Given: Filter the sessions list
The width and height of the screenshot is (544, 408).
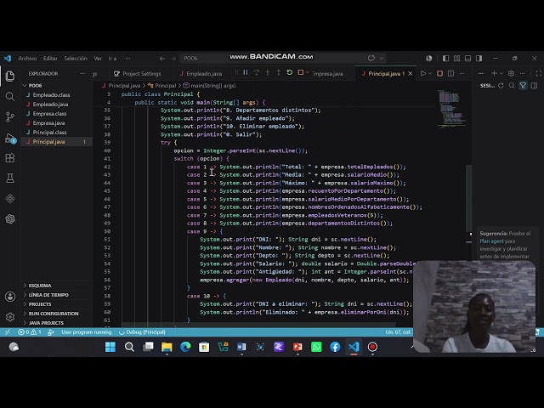Looking at the screenshot, I should pyautogui.click(x=523, y=85).
